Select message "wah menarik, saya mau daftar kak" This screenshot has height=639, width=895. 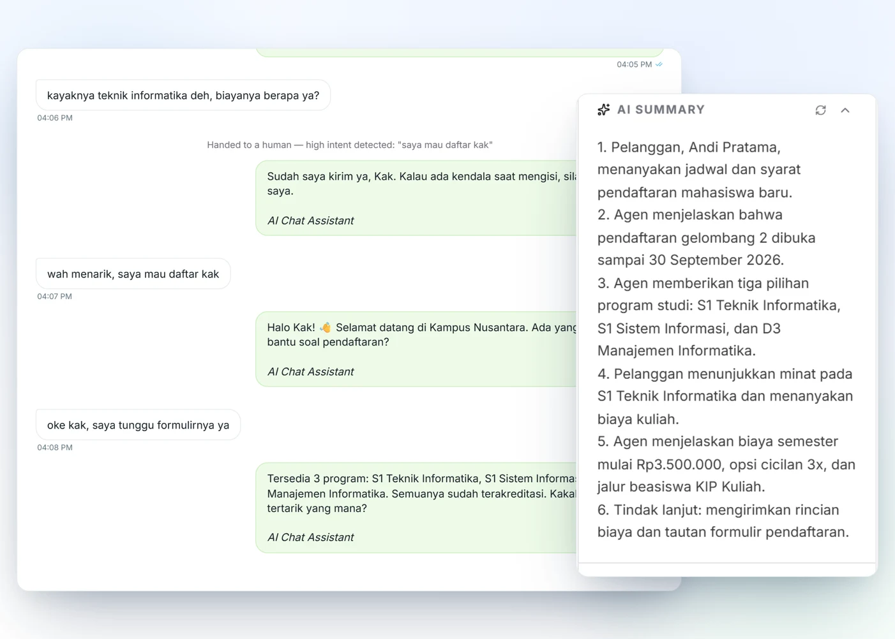click(x=133, y=274)
